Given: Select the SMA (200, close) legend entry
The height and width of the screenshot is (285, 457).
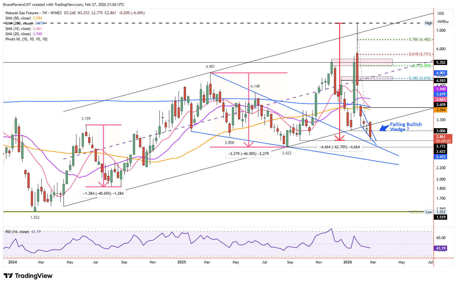Looking at the screenshot, I should (x=25, y=23).
